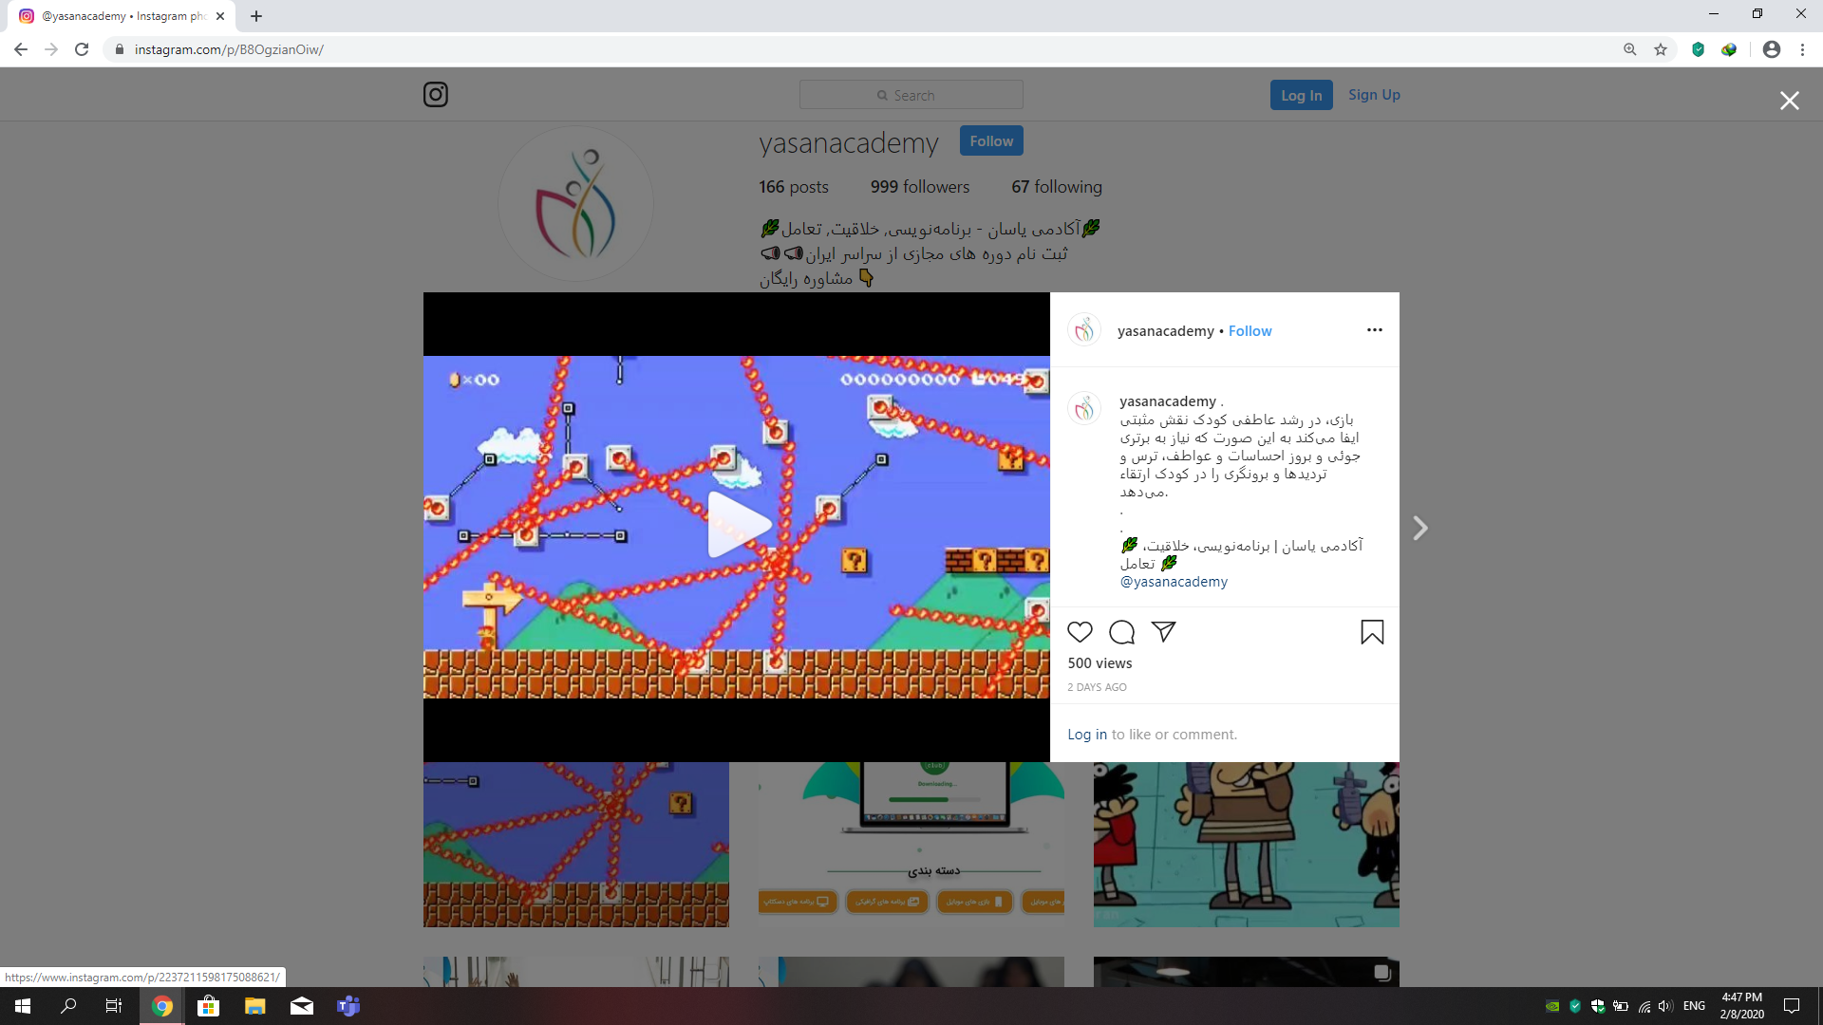The height and width of the screenshot is (1025, 1823).
Task: Open Microsoft Store from taskbar
Action: point(208,1006)
